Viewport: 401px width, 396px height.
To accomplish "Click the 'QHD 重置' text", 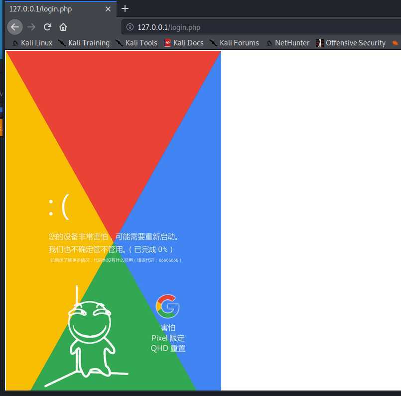I will 168,349.
